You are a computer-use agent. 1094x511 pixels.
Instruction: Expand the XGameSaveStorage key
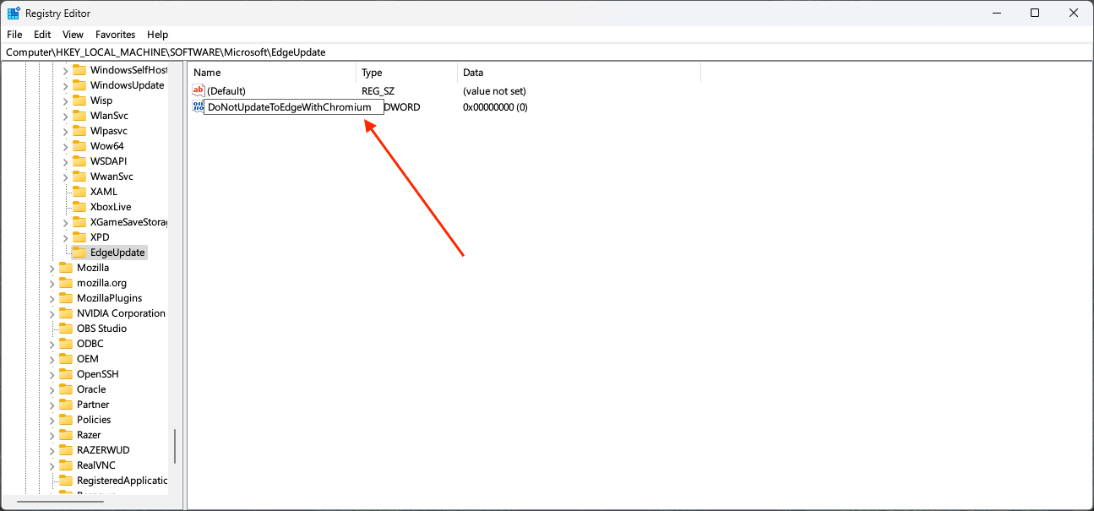click(66, 222)
